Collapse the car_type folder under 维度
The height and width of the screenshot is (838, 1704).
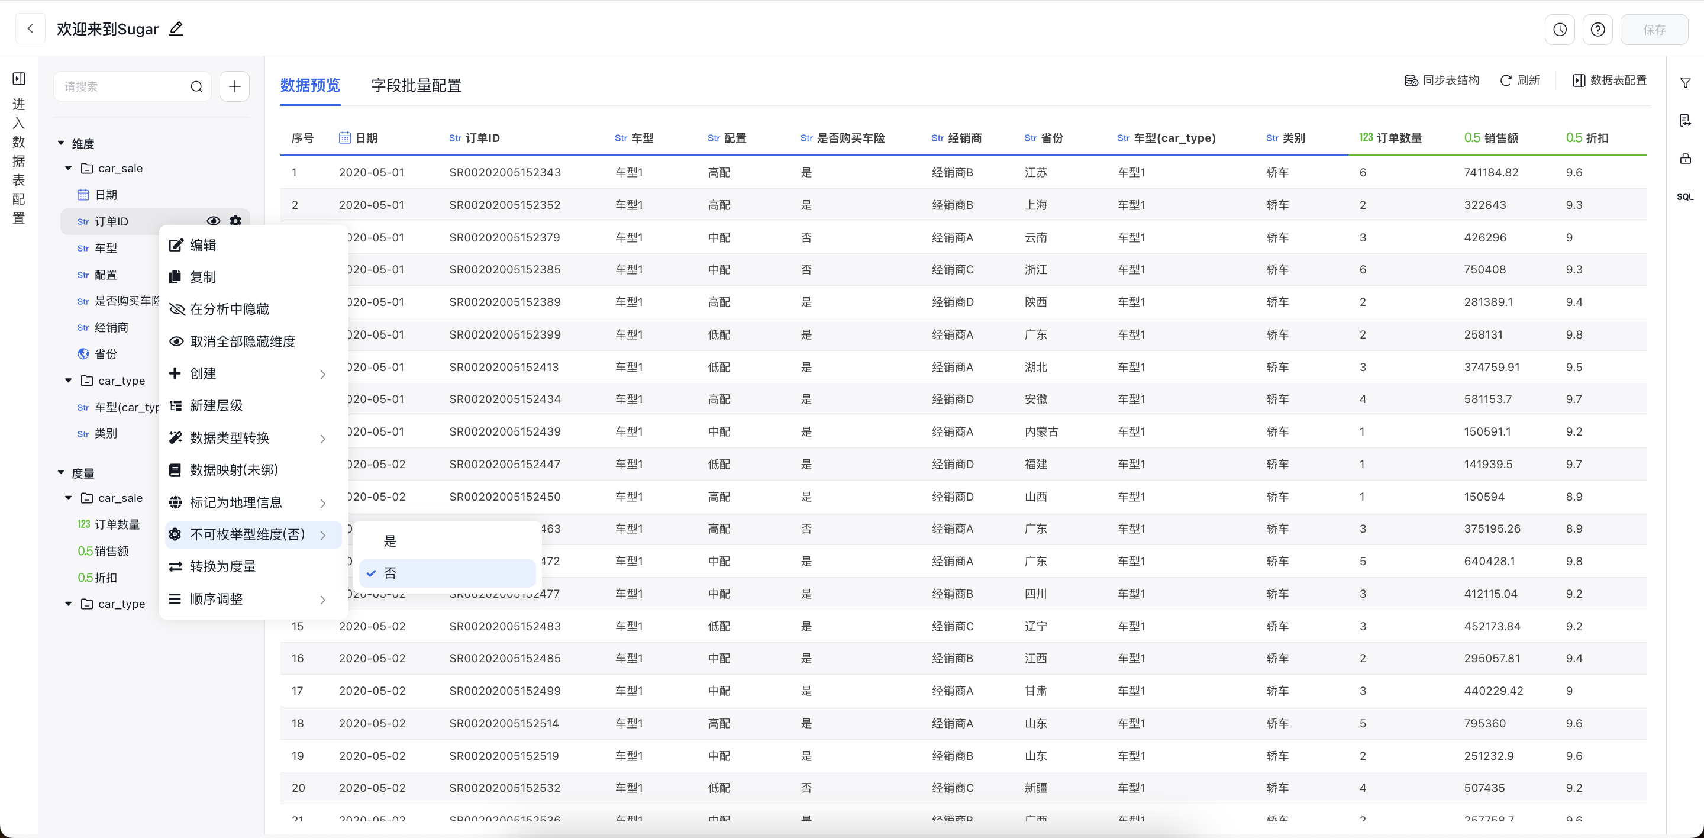pyautogui.click(x=68, y=381)
